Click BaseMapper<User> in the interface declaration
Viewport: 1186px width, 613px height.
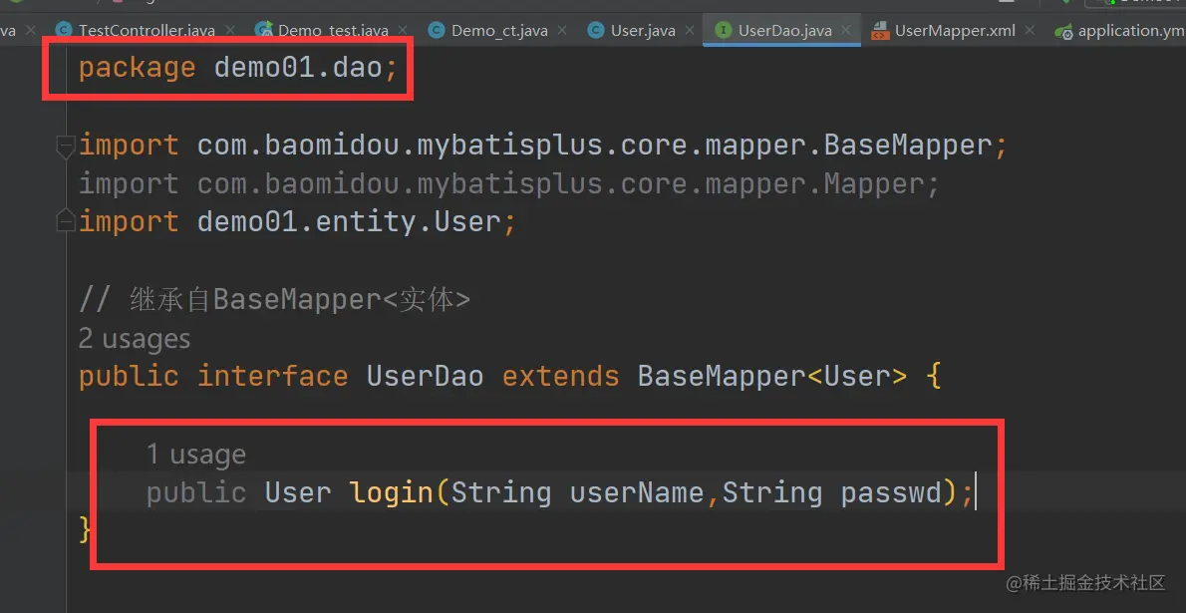click(x=772, y=376)
